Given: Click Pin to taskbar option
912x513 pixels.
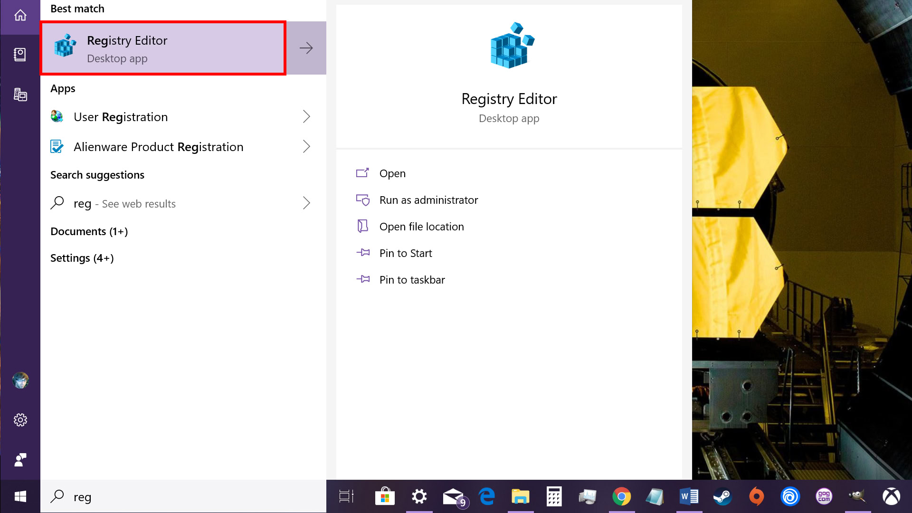Looking at the screenshot, I should click(x=412, y=279).
